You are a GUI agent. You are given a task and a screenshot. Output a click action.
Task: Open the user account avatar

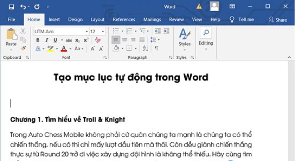point(215,6)
